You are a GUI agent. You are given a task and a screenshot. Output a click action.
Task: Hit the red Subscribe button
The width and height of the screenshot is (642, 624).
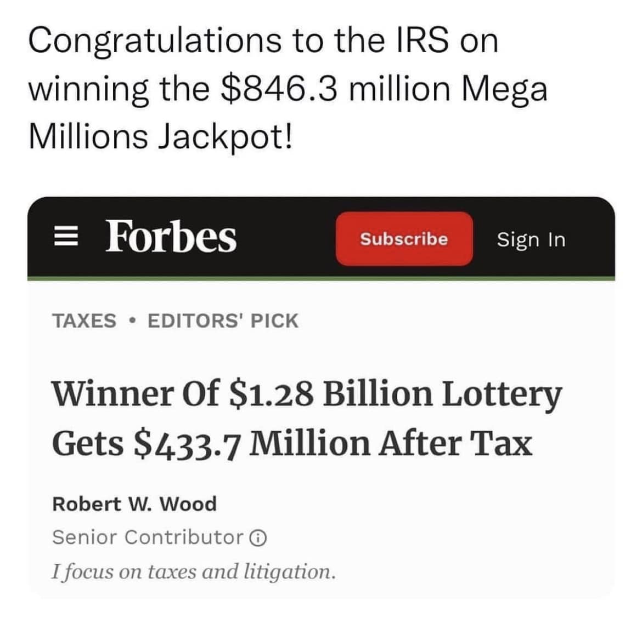(404, 239)
